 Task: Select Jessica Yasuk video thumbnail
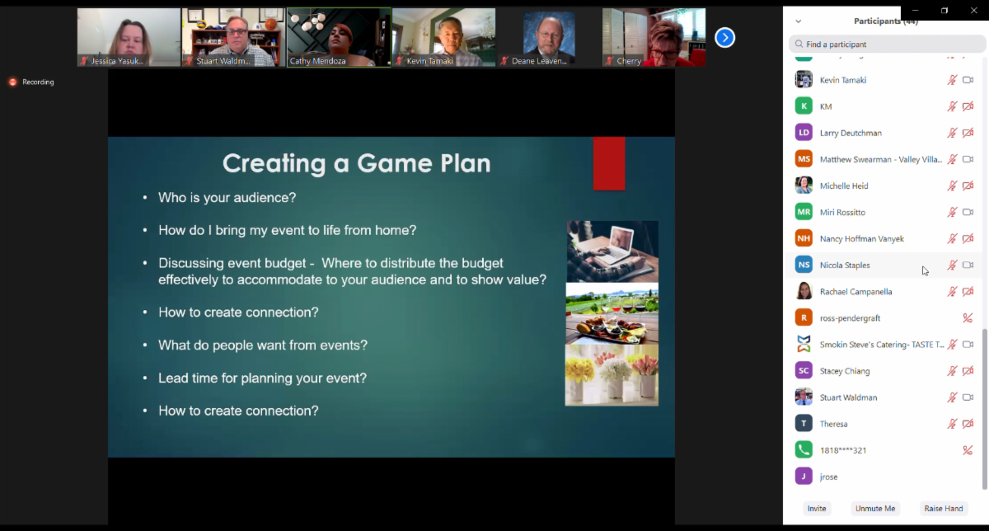129,38
